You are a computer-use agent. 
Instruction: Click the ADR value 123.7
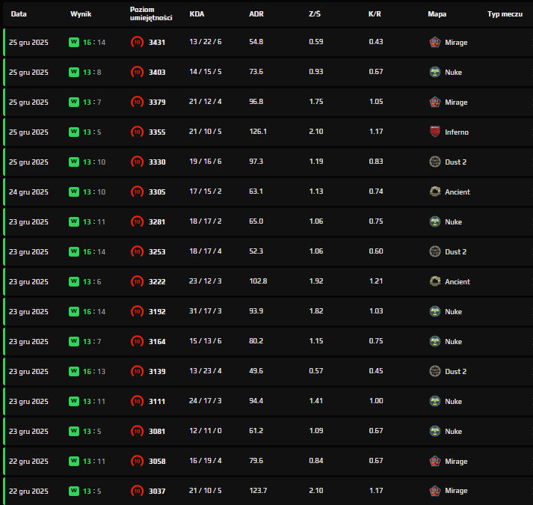[x=258, y=491]
